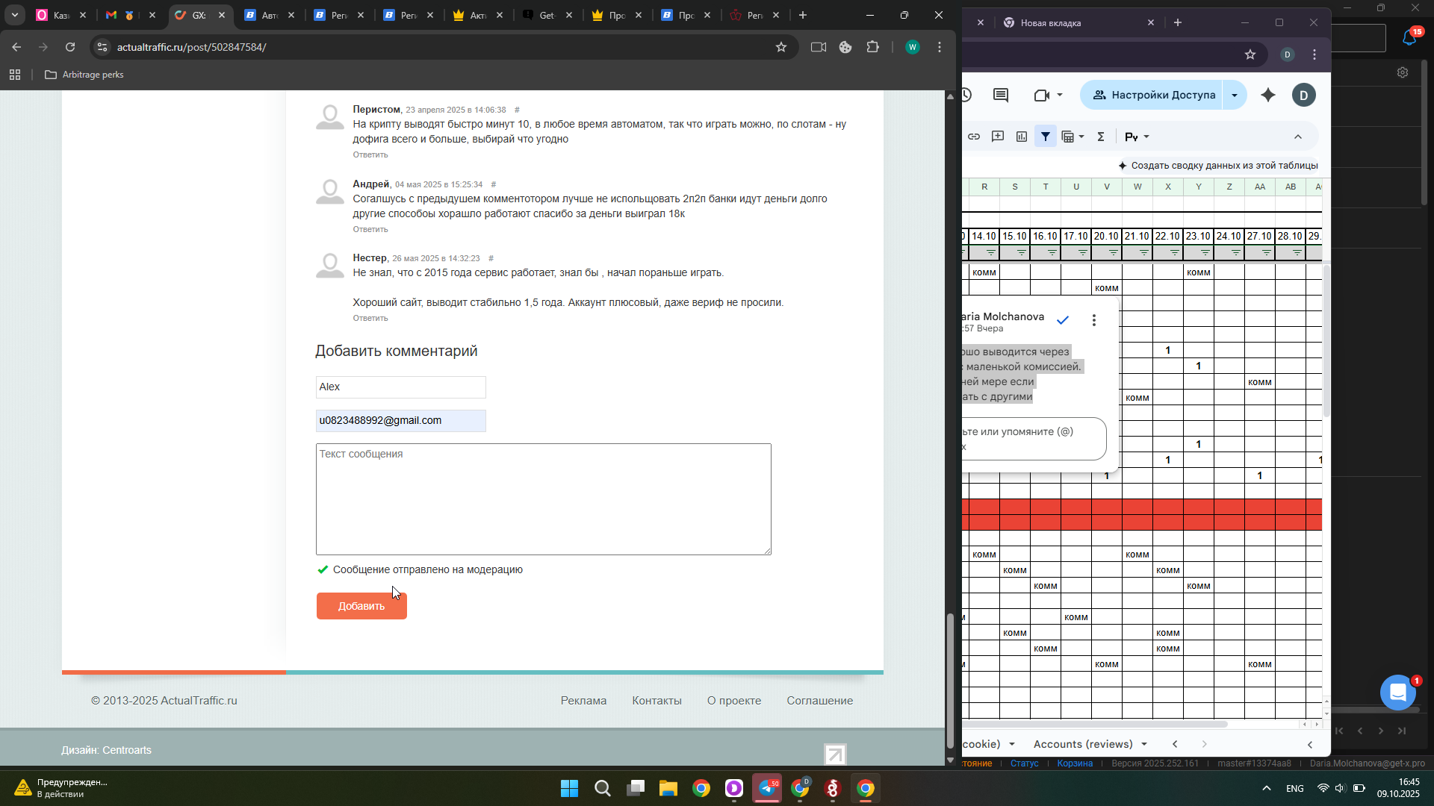
Task: Open the comment history icon in Sheets
Action: pos(1001,95)
